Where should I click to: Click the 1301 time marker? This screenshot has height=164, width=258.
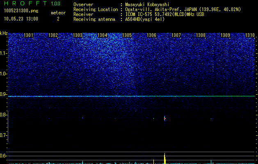pos(28,35)
